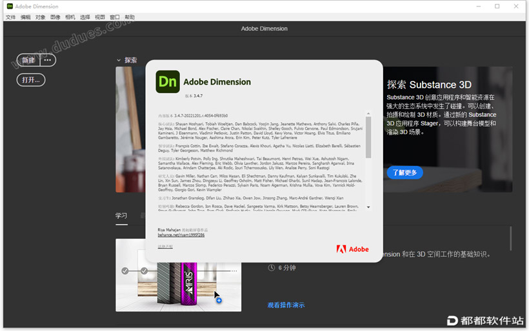Click the home screen right-side scrollbar
Screen dimensions: 529x331
click(x=511, y=238)
